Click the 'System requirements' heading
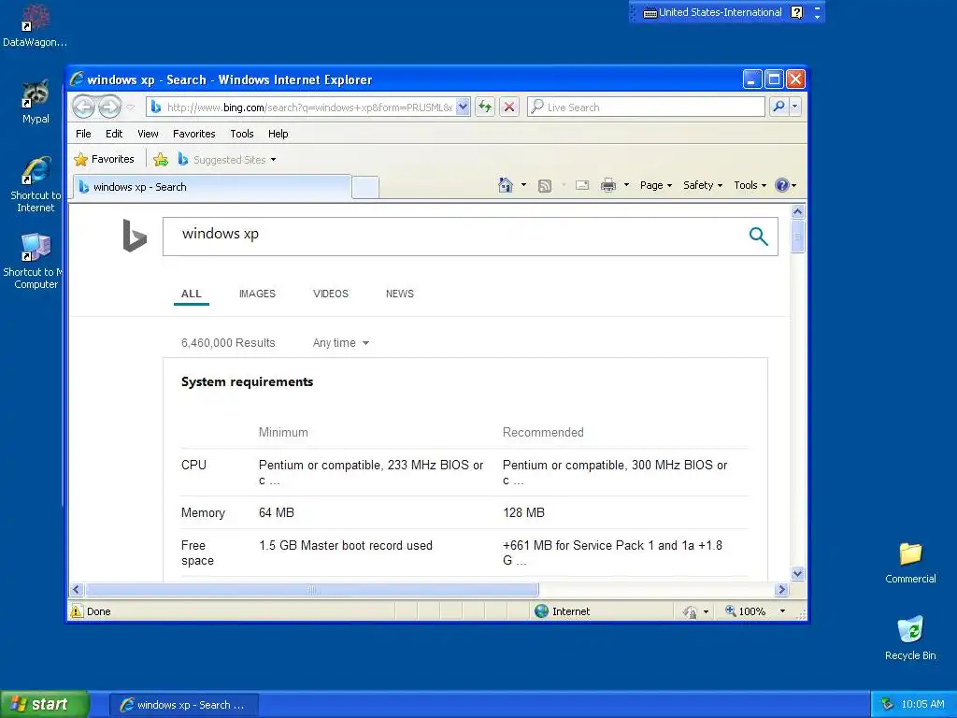The height and width of the screenshot is (718, 957). (247, 382)
